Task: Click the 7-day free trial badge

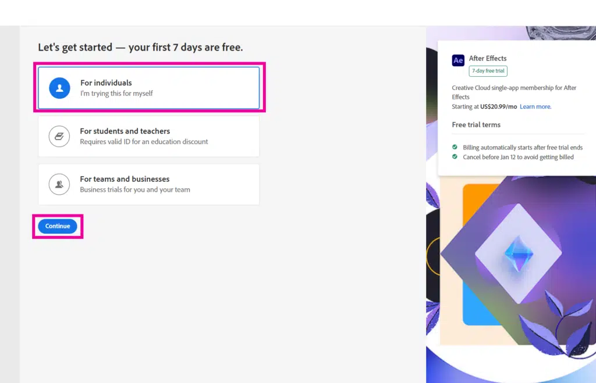Action: (x=488, y=70)
